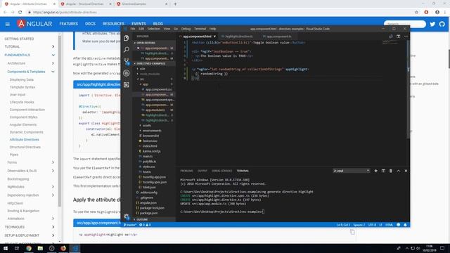
Task: Click the errors and warnings count in status bar
Action: tap(146, 225)
